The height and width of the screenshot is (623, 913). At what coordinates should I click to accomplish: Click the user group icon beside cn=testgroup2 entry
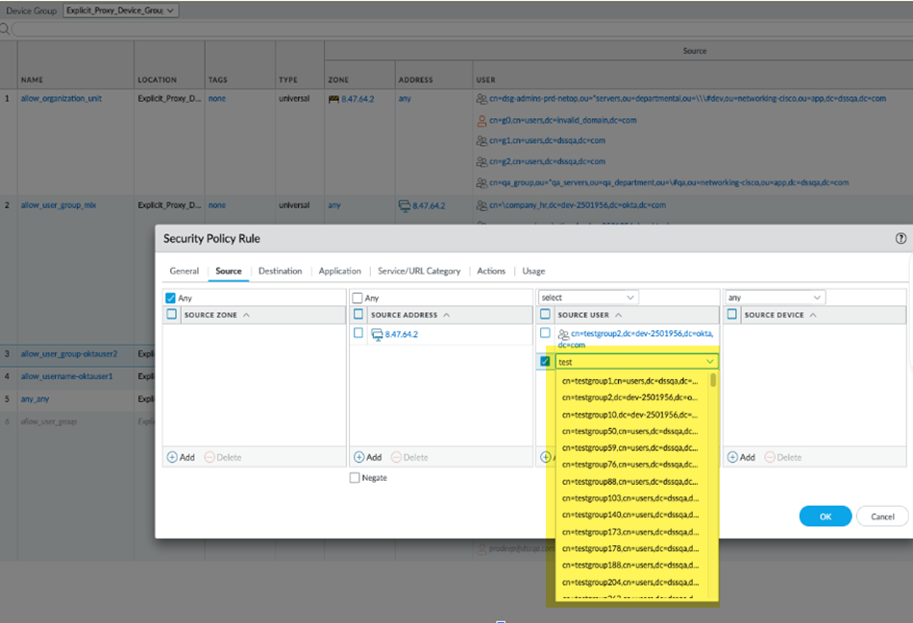pos(563,334)
